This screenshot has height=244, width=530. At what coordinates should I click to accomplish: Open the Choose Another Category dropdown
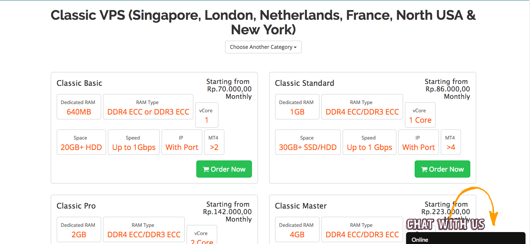pyautogui.click(x=263, y=47)
